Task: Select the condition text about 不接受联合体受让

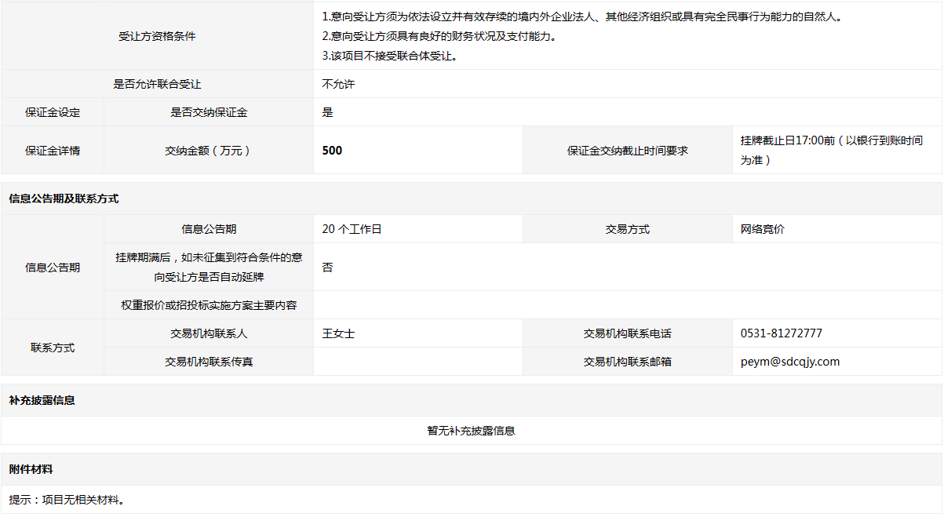Action: click(x=389, y=56)
